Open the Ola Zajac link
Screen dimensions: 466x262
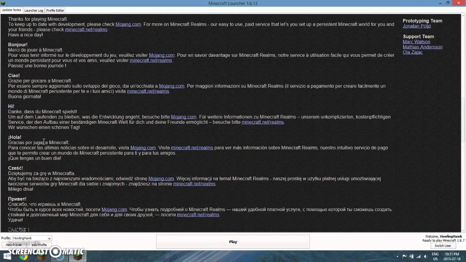click(x=412, y=52)
